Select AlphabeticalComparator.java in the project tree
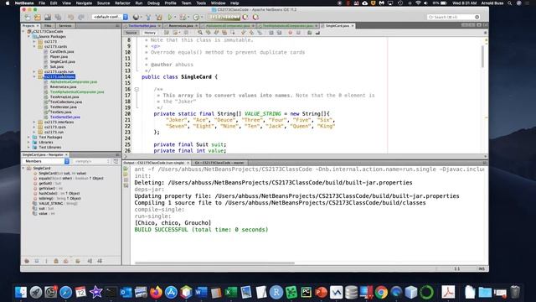536x302 pixels. (74, 82)
